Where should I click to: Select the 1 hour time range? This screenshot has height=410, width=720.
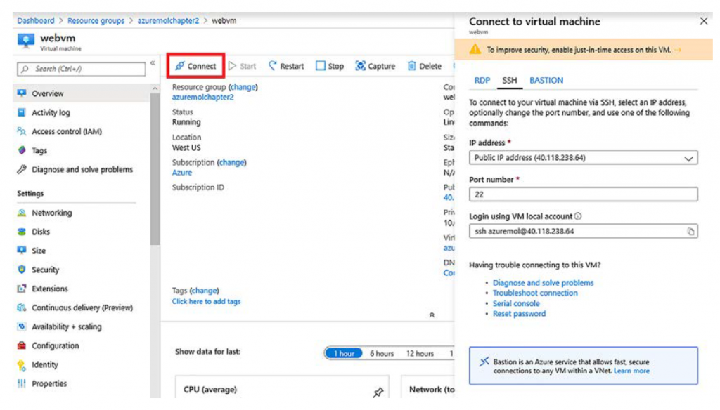tap(343, 353)
